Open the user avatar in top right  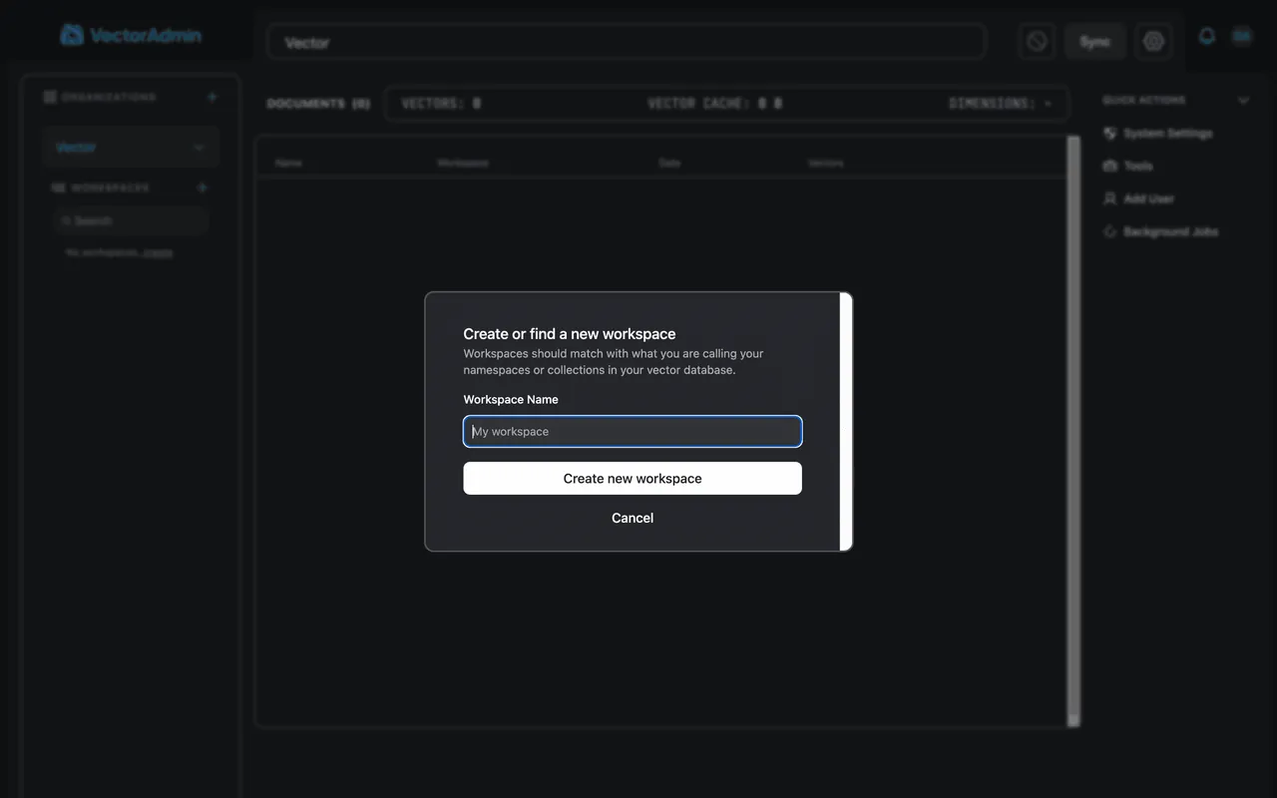(1242, 36)
